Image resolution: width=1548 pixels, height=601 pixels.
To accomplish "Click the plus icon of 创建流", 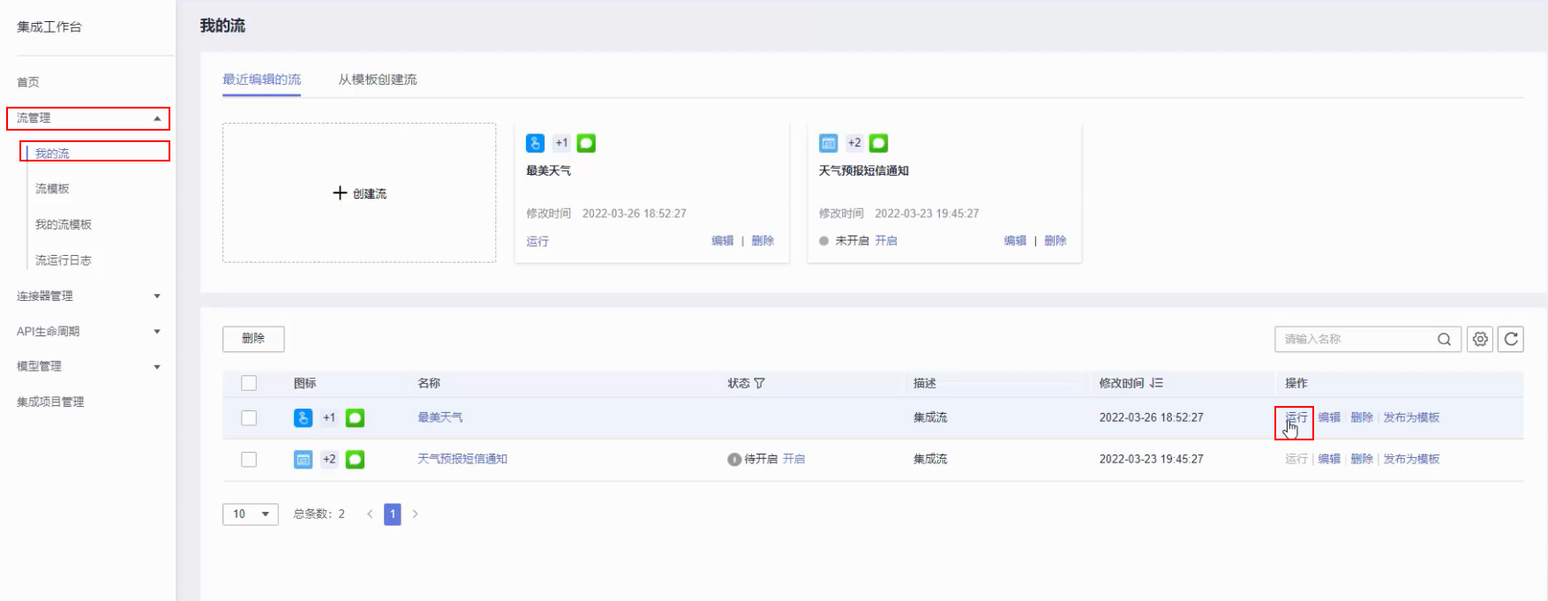I will (340, 193).
